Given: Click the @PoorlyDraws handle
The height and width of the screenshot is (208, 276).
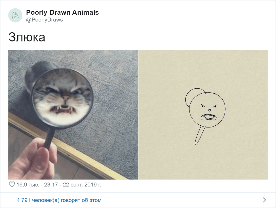Looking at the screenshot, I should pyautogui.click(x=44, y=20).
